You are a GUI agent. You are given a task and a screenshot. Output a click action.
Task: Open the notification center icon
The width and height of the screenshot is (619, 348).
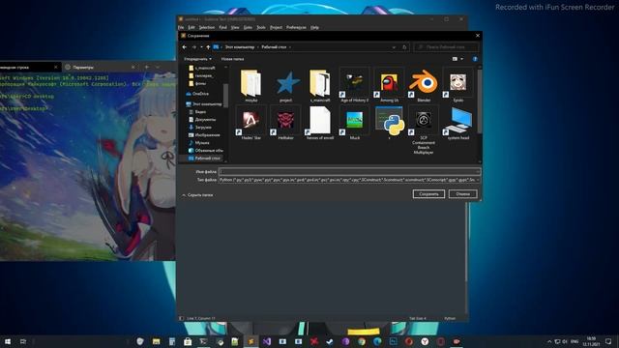coord(608,341)
